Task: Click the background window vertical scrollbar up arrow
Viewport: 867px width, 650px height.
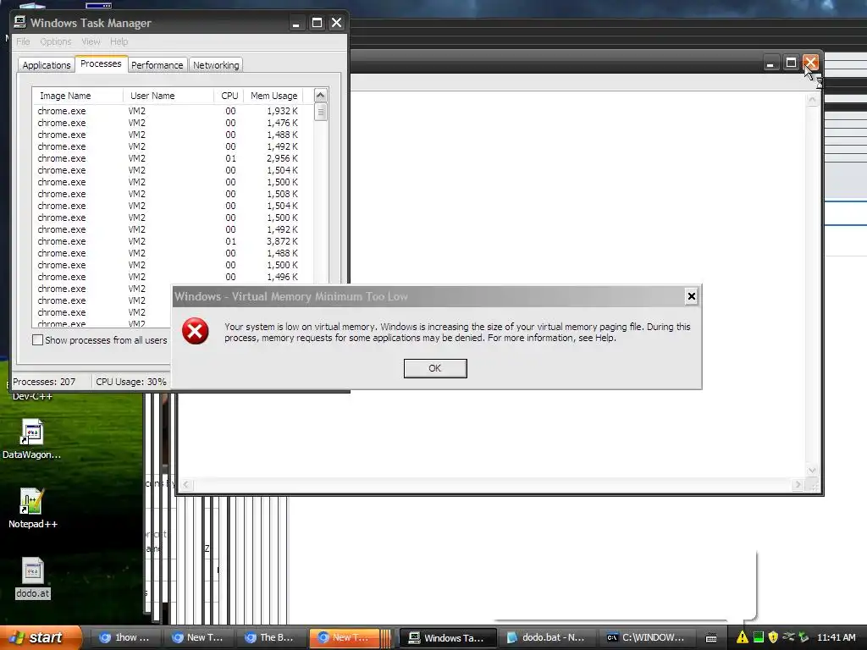Action: 812,100
